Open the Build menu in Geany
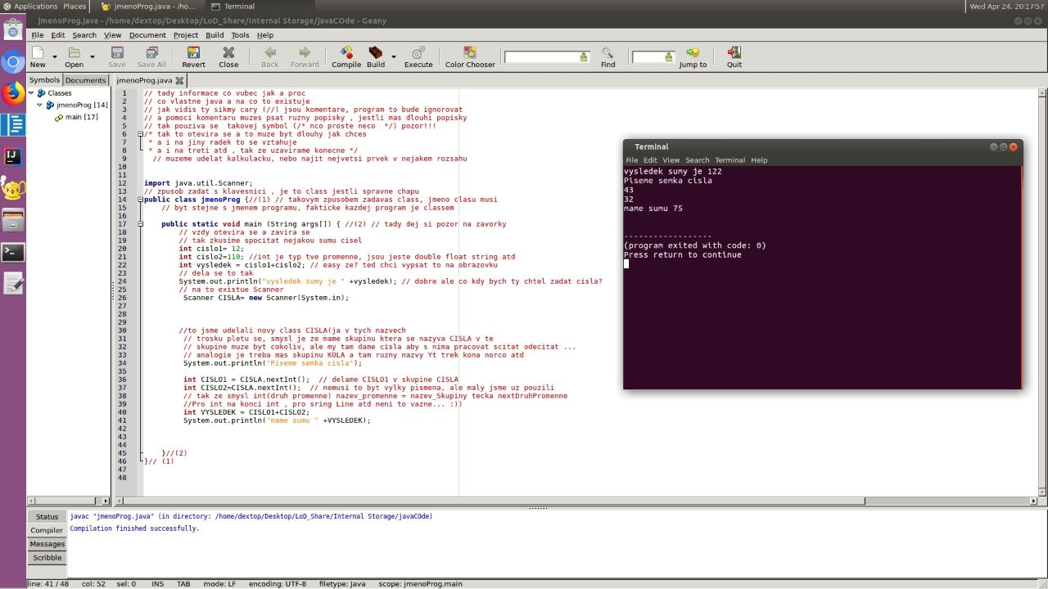 tap(215, 35)
